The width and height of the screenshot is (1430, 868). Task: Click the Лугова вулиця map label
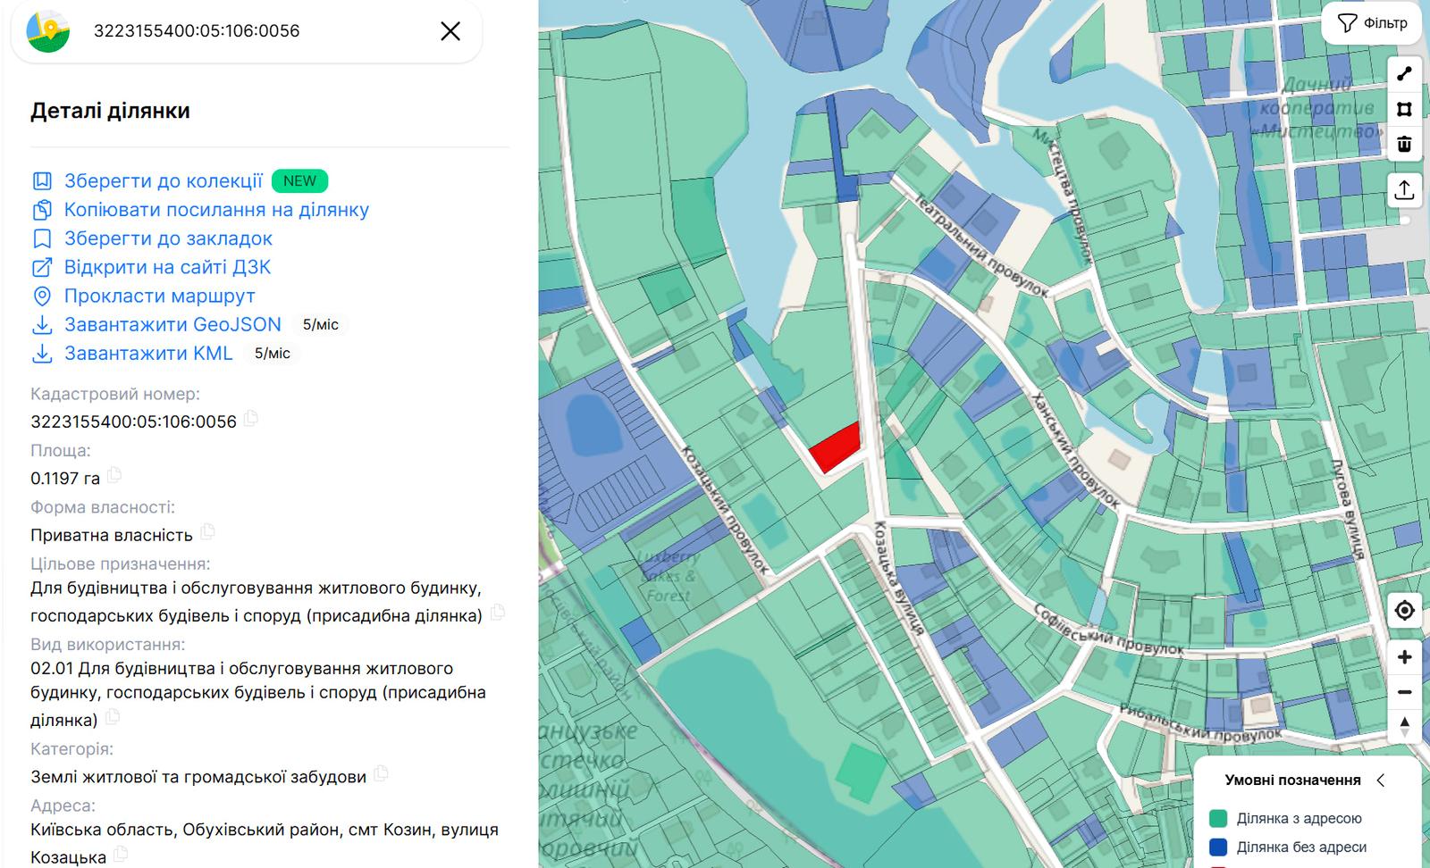pyautogui.click(x=1347, y=509)
